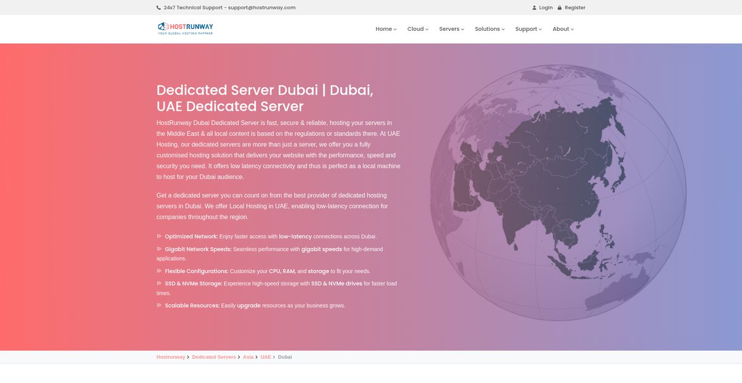Click the "Flexible Configurations:" label

[x=197, y=271]
